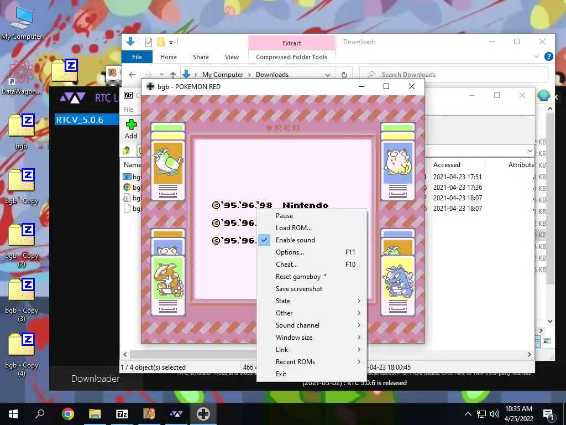Expand the Other submenu
The image size is (566, 425).
pos(312,313)
